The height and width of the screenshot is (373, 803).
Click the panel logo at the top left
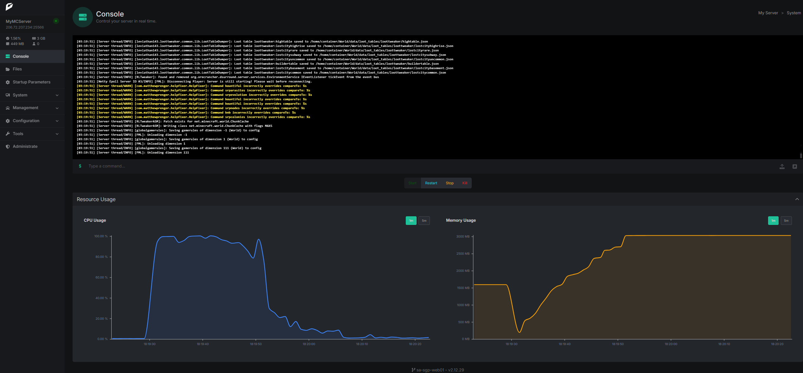(x=9, y=7)
